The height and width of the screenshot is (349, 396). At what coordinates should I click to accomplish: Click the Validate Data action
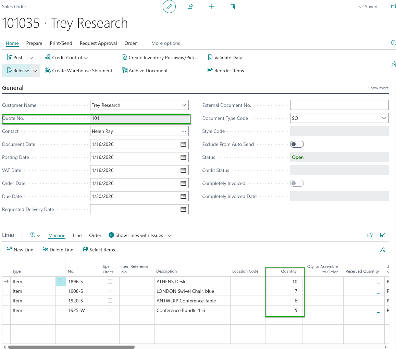coord(225,58)
